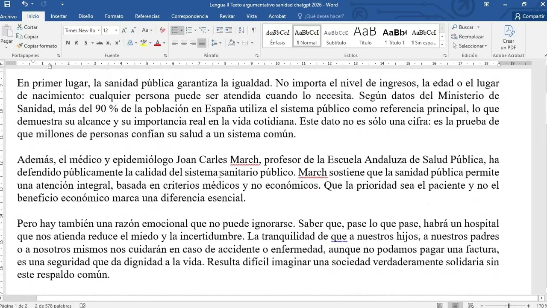This screenshot has height=308, width=547.
Task: Switch to the Revisar tab
Action: pyautogui.click(x=227, y=16)
